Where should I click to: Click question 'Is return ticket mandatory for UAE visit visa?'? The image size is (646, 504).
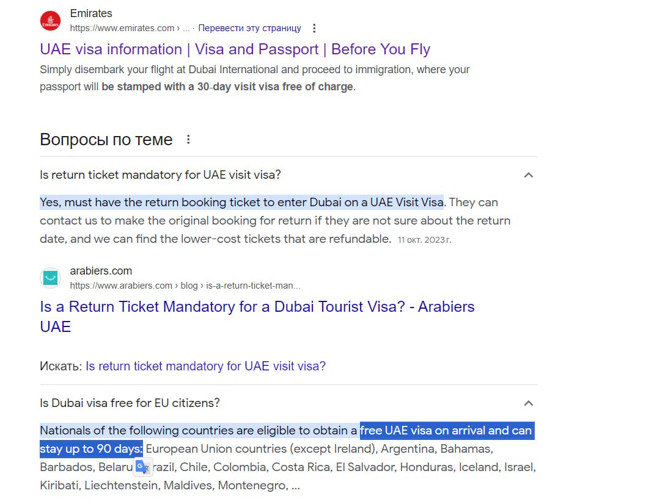[160, 175]
